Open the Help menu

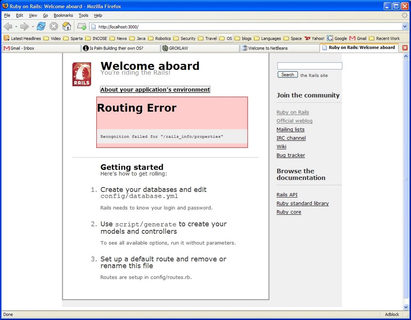pyautogui.click(x=98, y=15)
